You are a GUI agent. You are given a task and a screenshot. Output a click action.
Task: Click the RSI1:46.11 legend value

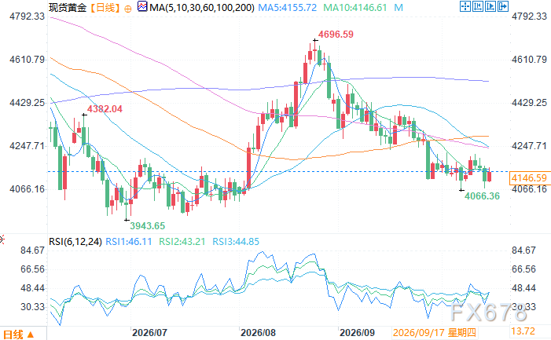pos(129,241)
